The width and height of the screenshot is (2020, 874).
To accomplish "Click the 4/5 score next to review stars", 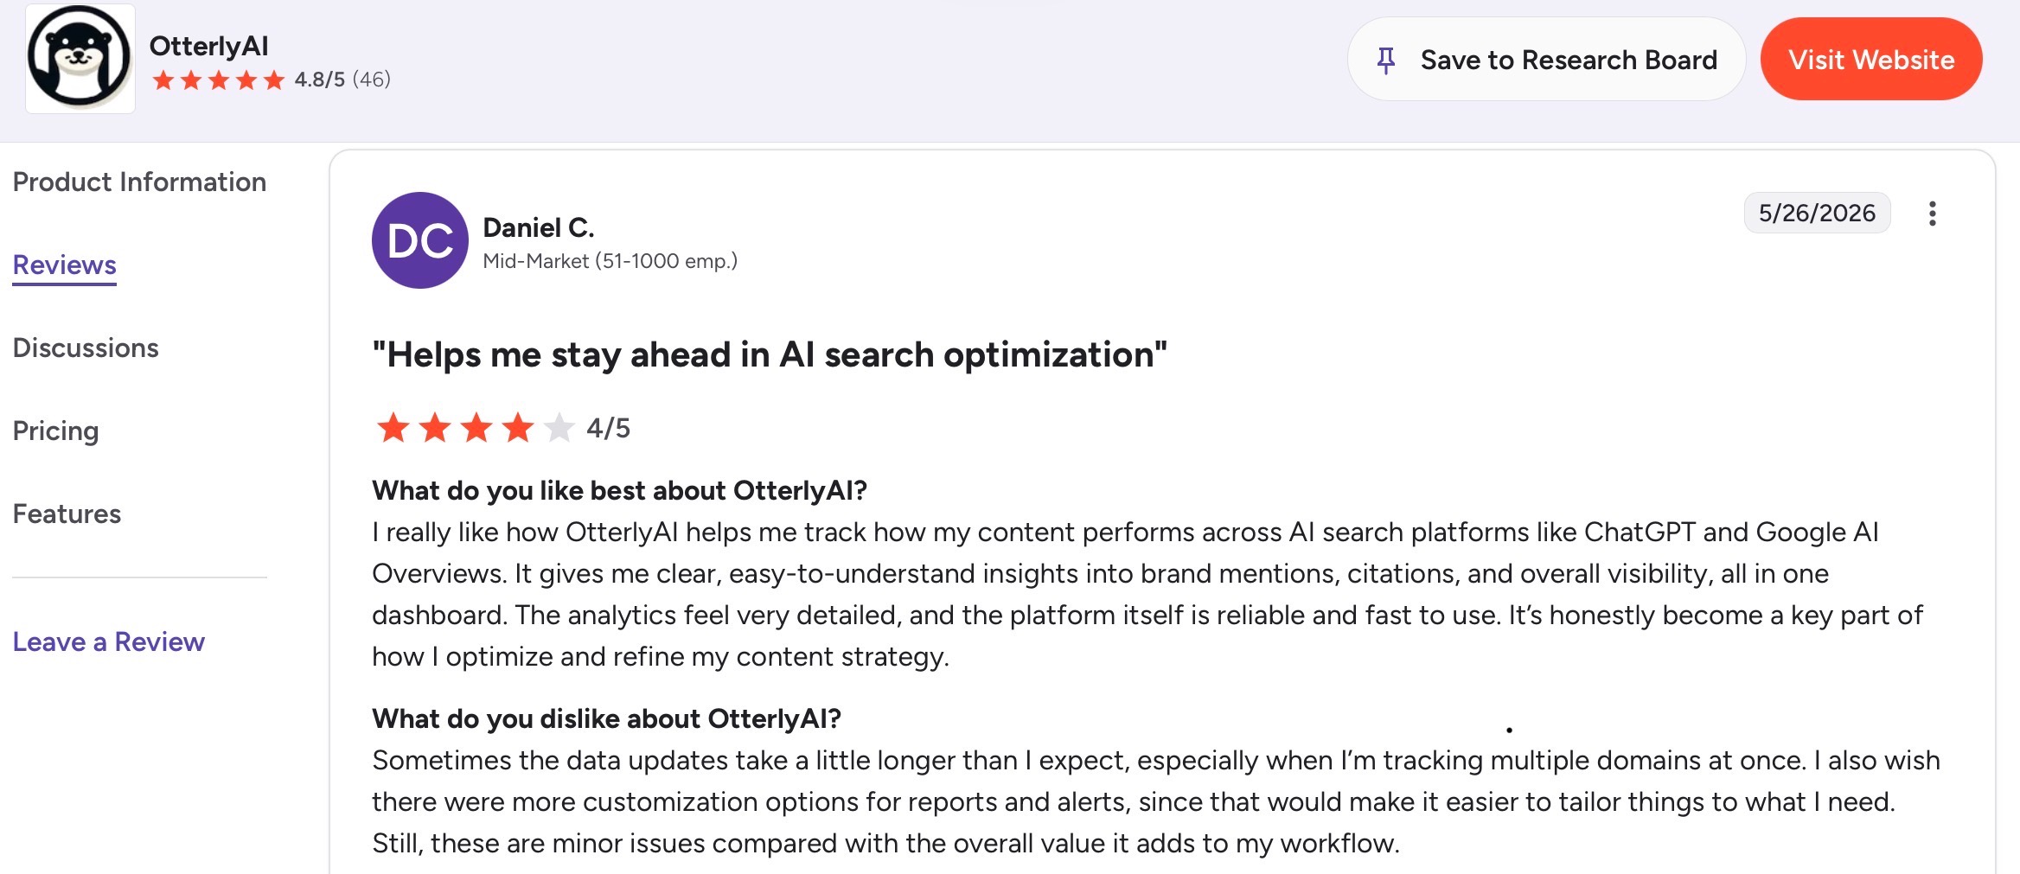I will click(x=609, y=428).
